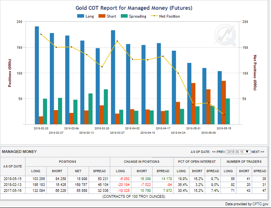The image size is (271, 208).
Task: Click the long change value -6 252
Action: [125, 179]
